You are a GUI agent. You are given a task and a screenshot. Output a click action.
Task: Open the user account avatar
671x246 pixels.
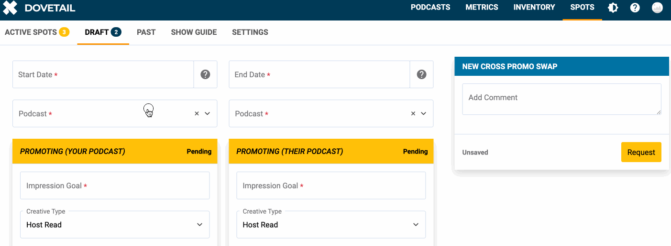pos(657,8)
